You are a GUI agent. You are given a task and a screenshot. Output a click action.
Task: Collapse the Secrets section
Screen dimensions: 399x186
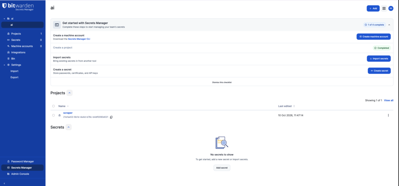69,127
